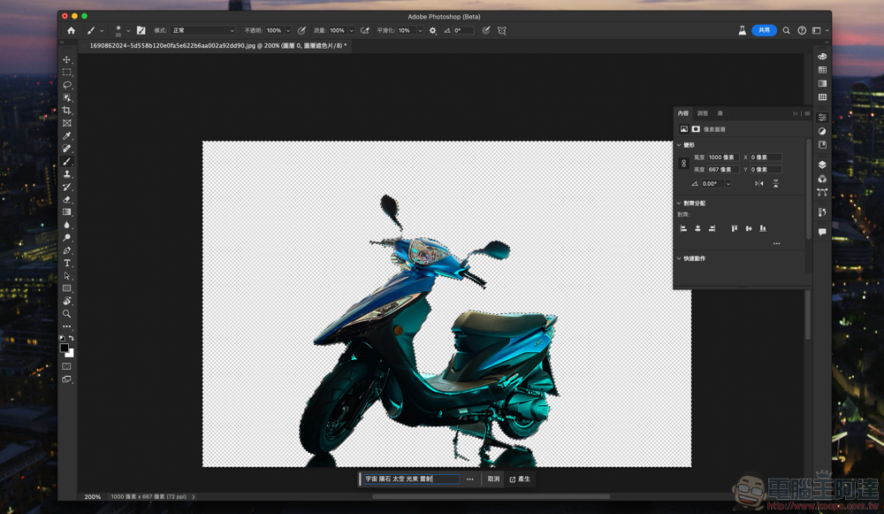The height and width of the screenshot is (514, 884).
Task: Click the Home icon in options bar
Action: [x=71, y=30]
